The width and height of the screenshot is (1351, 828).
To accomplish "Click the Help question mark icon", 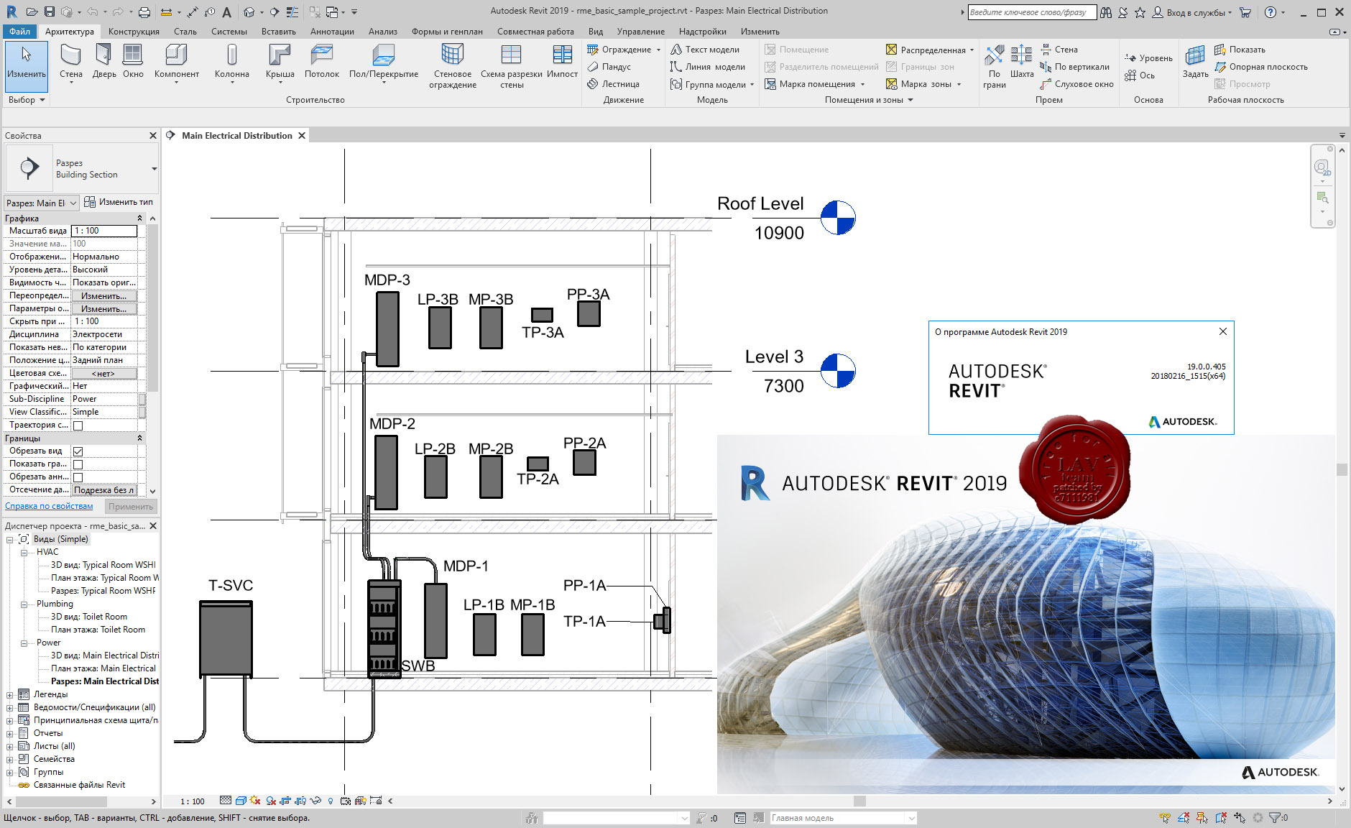I will (1271, 11).
